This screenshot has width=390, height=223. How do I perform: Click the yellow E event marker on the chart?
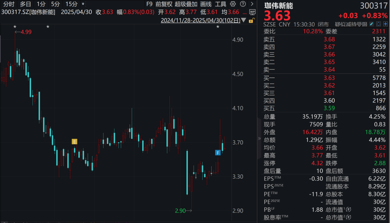click(74, 142)
